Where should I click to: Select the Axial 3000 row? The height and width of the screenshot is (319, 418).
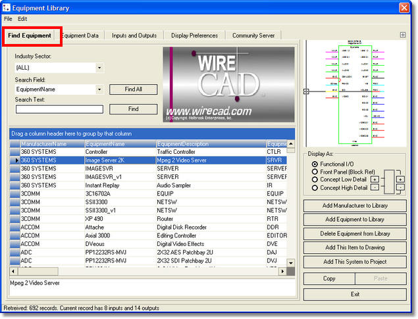(x=148, y=235)
